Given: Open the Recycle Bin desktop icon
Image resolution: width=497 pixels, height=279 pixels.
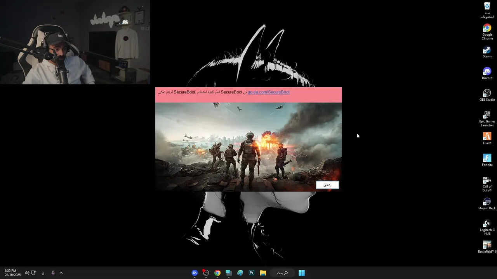Looking at the screenshot, I should [487, 10].
